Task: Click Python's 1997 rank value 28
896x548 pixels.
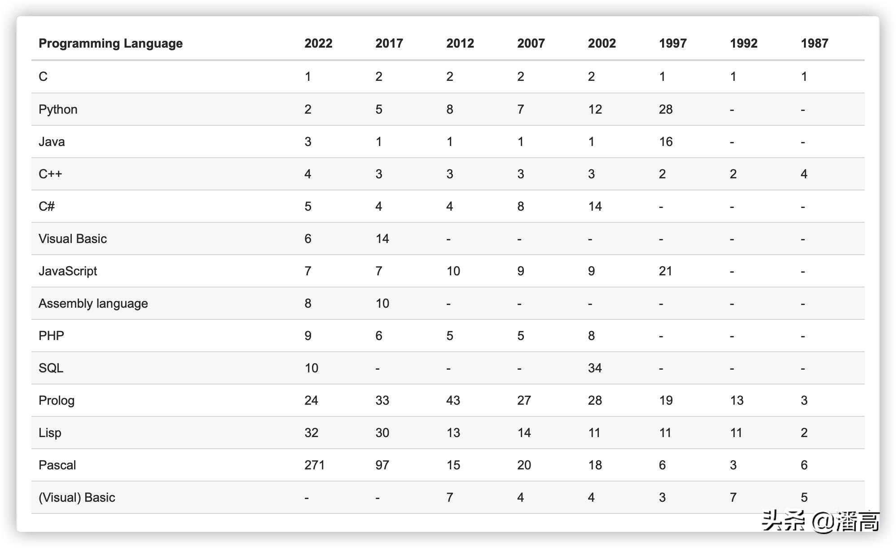Action: pos(666,110)
